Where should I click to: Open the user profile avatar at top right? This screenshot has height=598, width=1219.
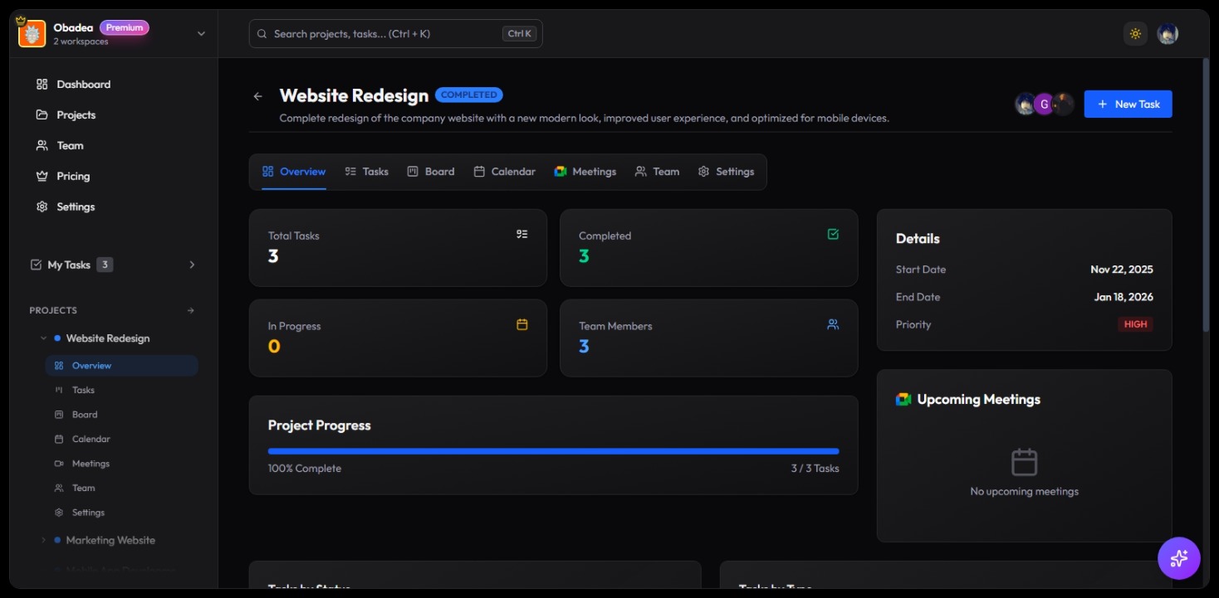tap(1167, 34)
